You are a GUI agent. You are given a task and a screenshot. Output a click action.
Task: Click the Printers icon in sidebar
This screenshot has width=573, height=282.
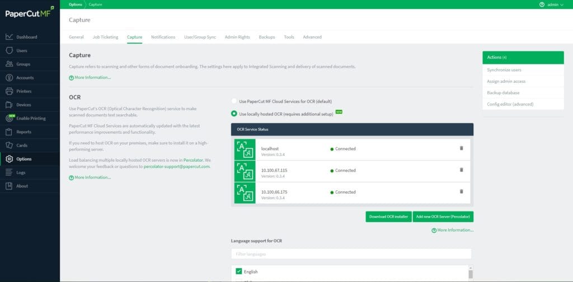pos(10,91)
